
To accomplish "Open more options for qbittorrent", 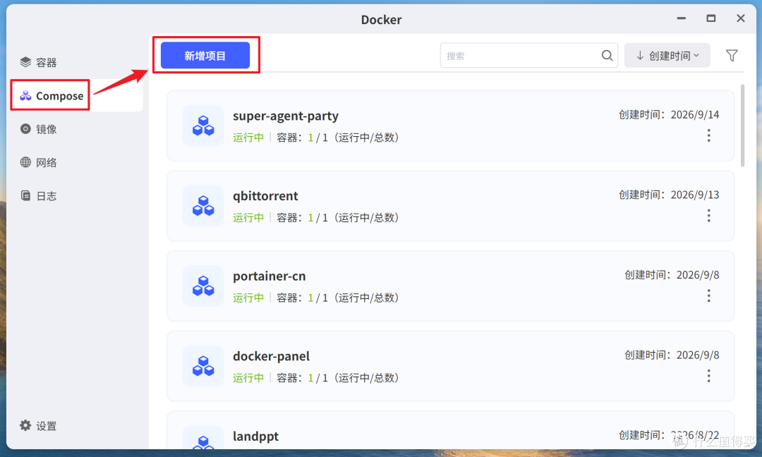I will [708, 216].
